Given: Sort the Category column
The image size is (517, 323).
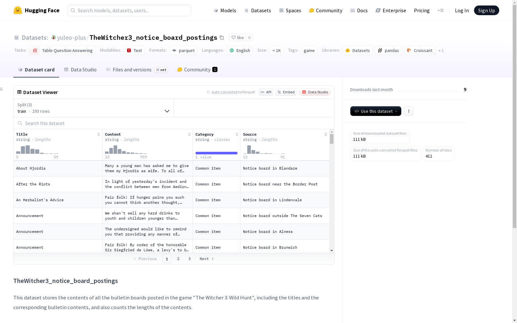Looking at the screenshot, I should pyautogui.click(x=237, y=134).
